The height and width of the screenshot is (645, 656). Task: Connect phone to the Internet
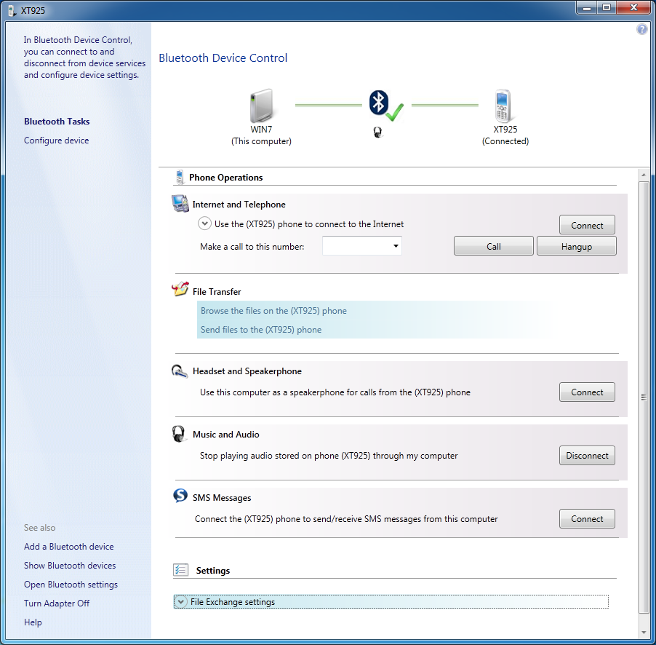[x=587, y=225]
